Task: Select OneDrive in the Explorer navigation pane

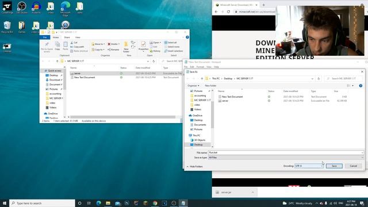Action: [x=52, y=114]
